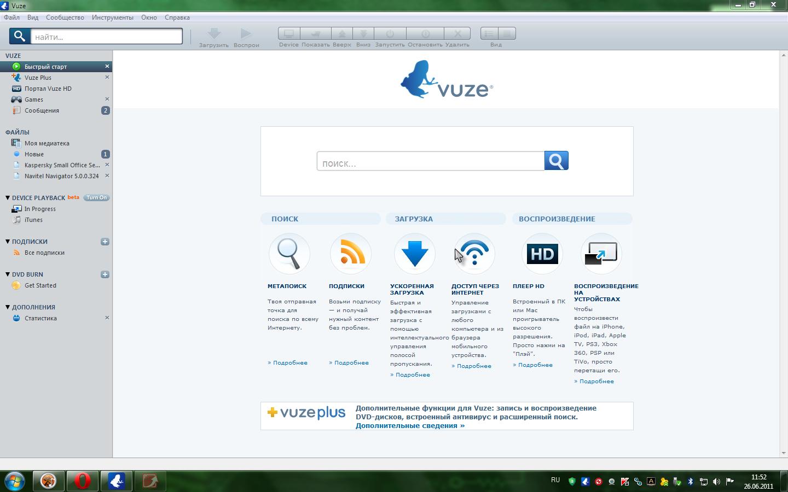The height and width of the screenshot is (492, 788).
Task: Click the Opera icon in the taskbar
Action: pyautogui.click(x=82, y=481)
